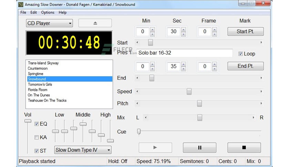Decrease end seconds with down arrow
This screenshot has width=288, height=167.
183,69
